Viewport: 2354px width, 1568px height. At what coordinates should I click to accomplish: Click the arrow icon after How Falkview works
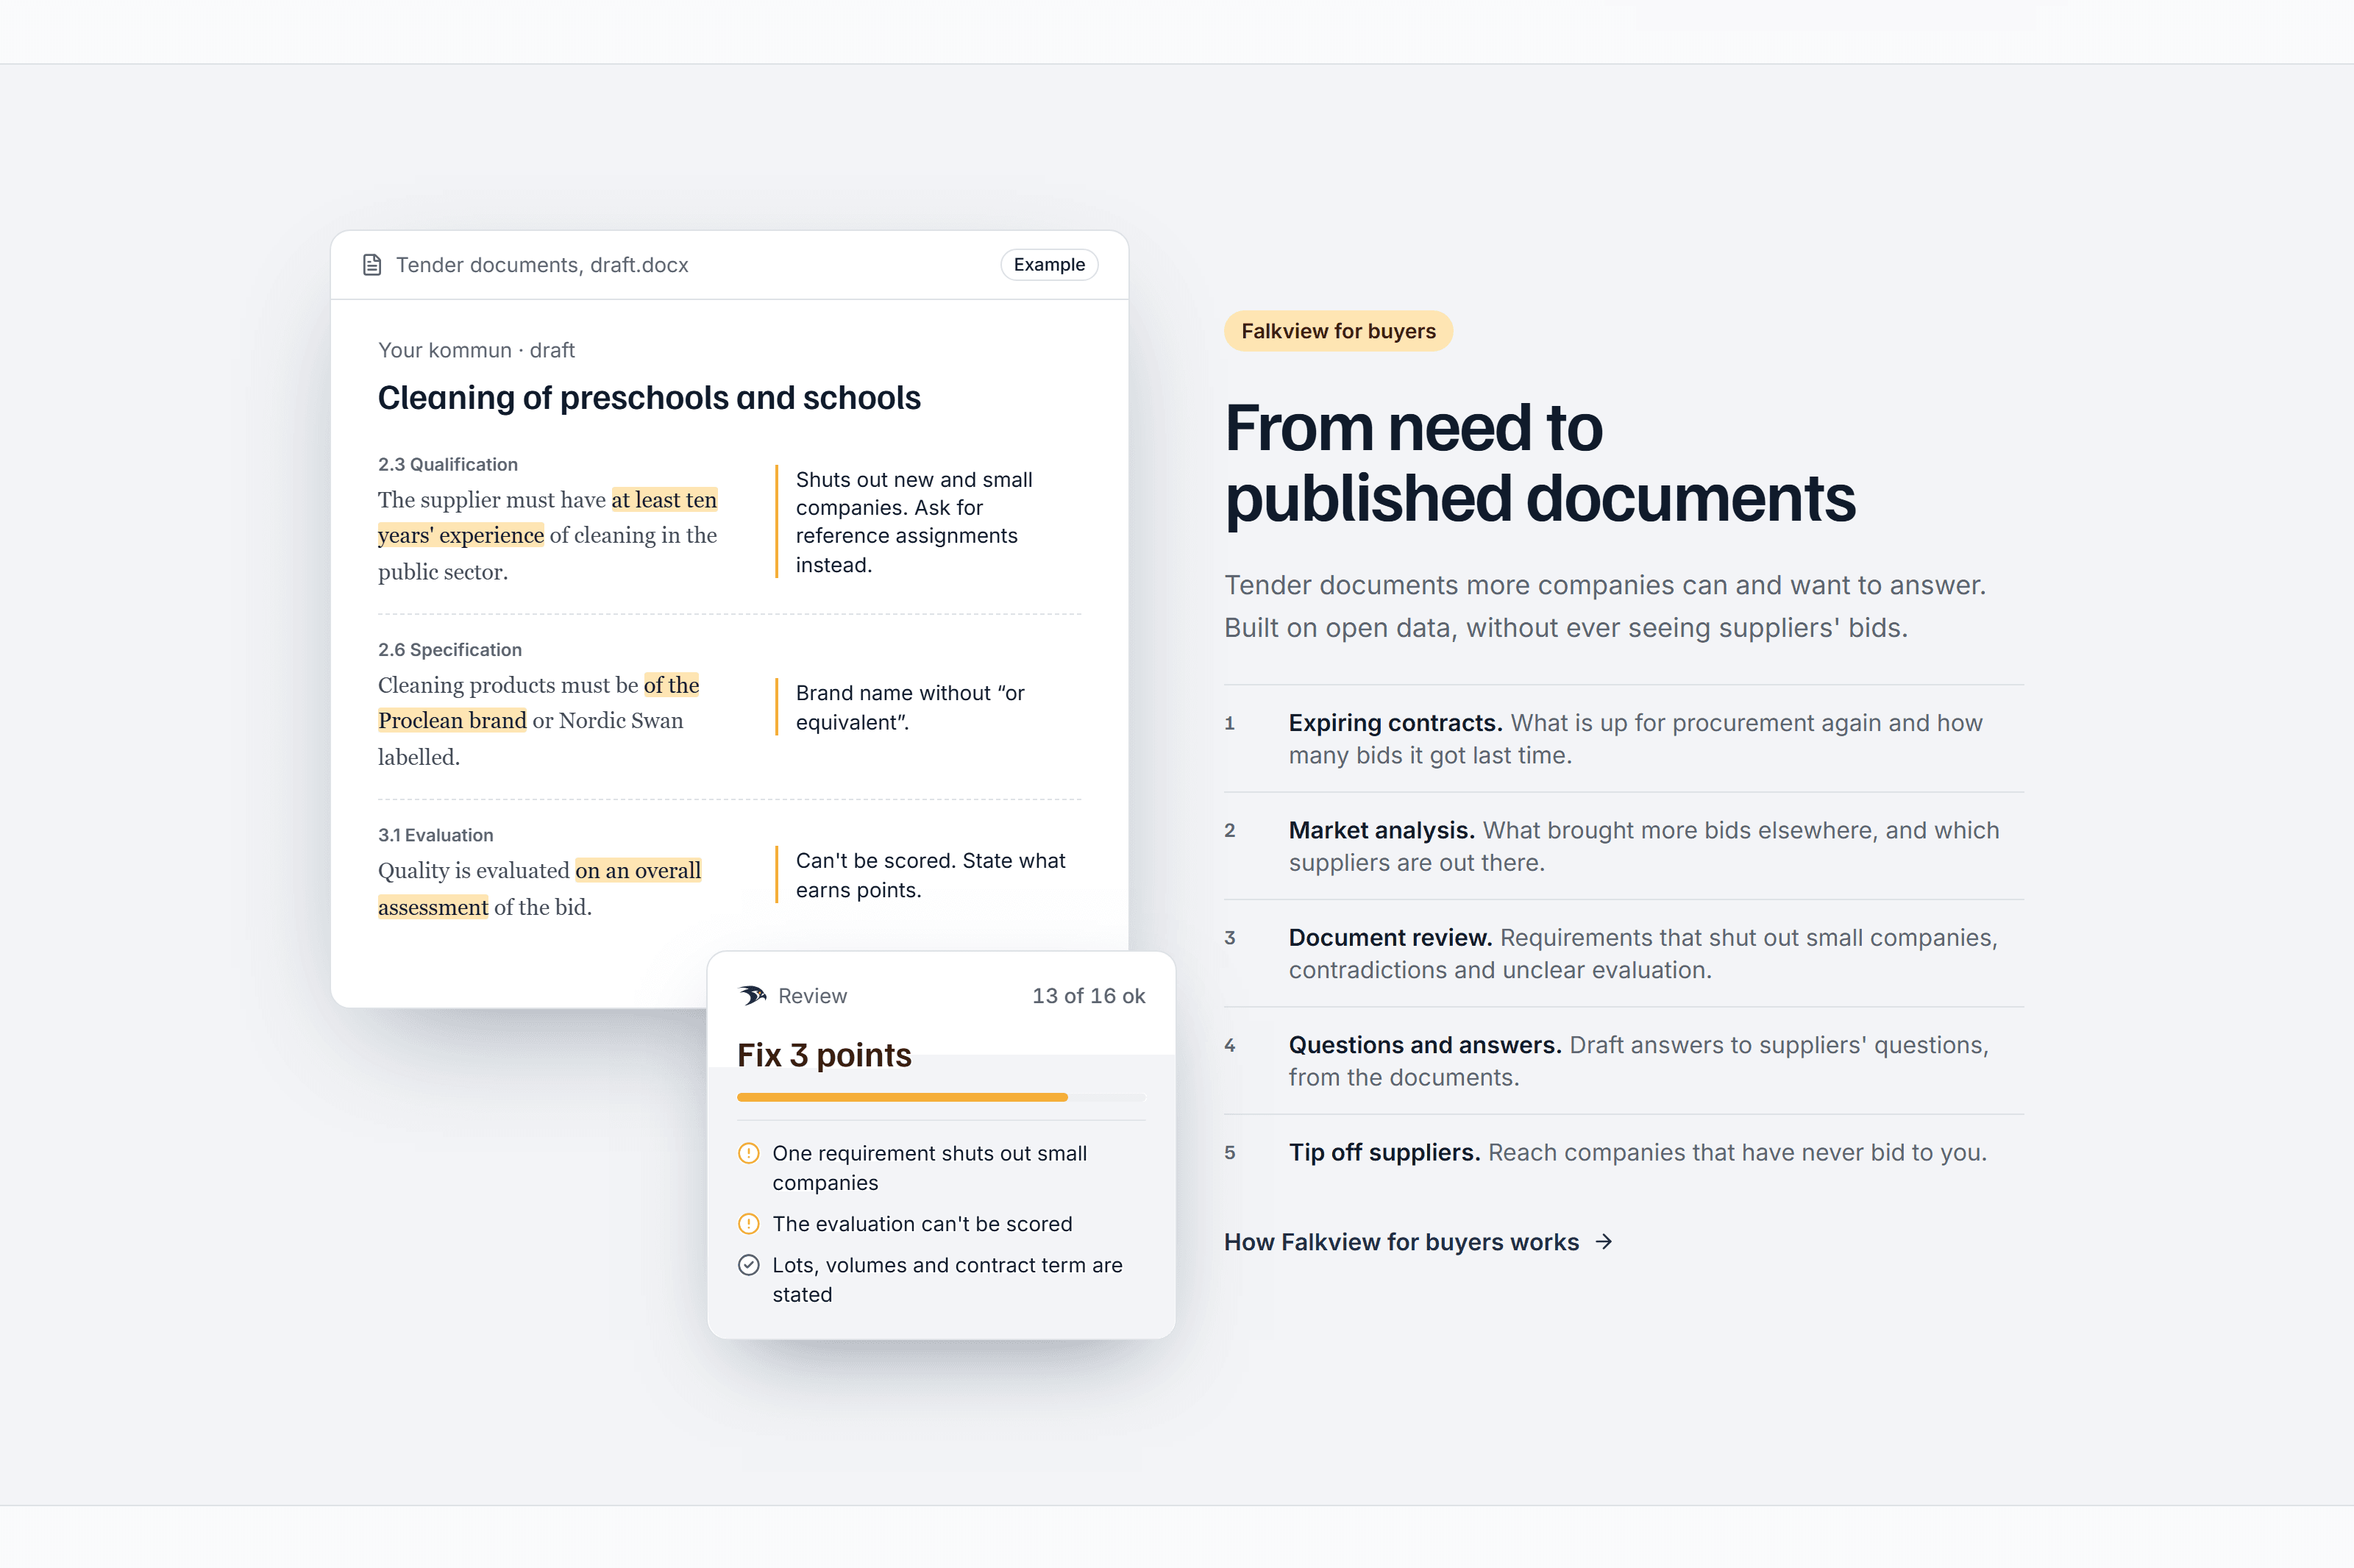pyautogui.click(x=1604, y=1242)
